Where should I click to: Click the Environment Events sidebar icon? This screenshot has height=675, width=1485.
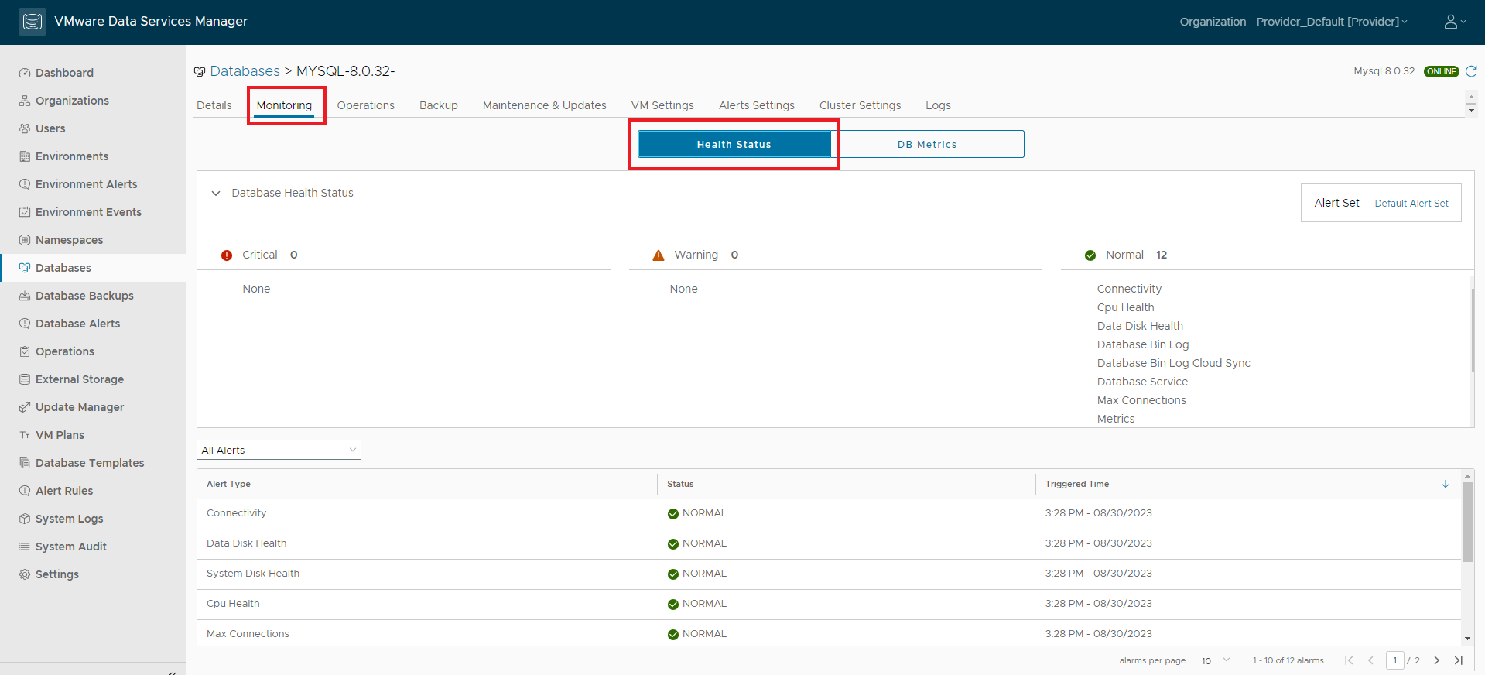[25, 212]
